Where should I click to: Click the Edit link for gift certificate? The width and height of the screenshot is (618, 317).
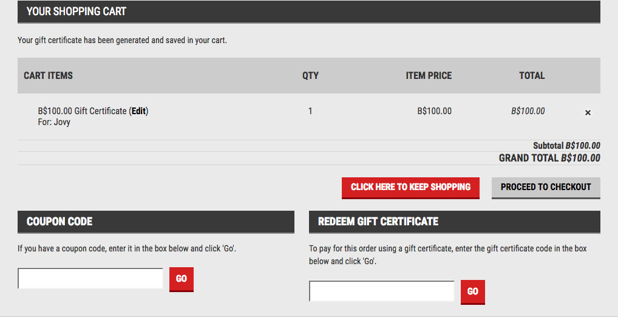138,111
